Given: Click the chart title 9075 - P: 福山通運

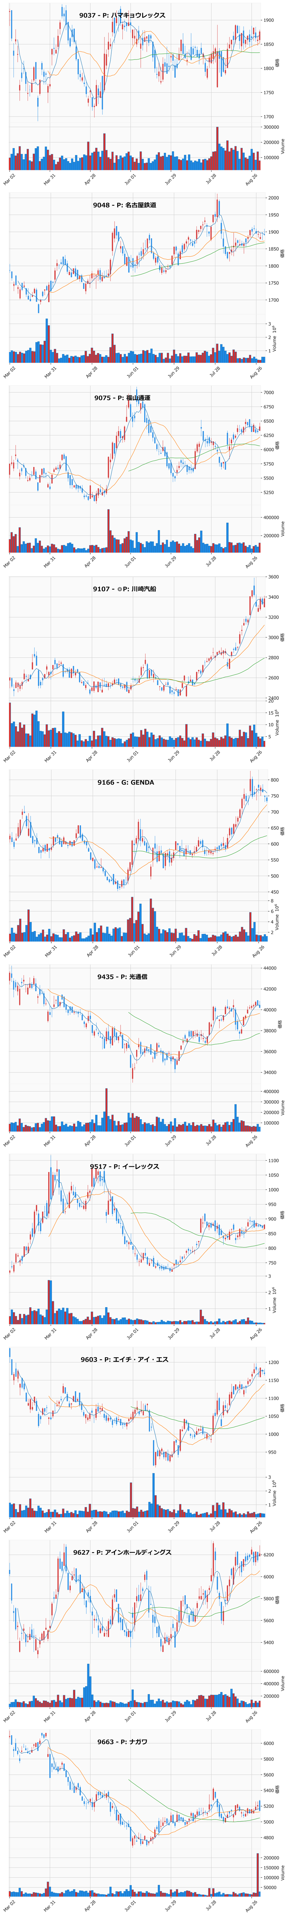Looking at the screenshot, I should point(122,398).
